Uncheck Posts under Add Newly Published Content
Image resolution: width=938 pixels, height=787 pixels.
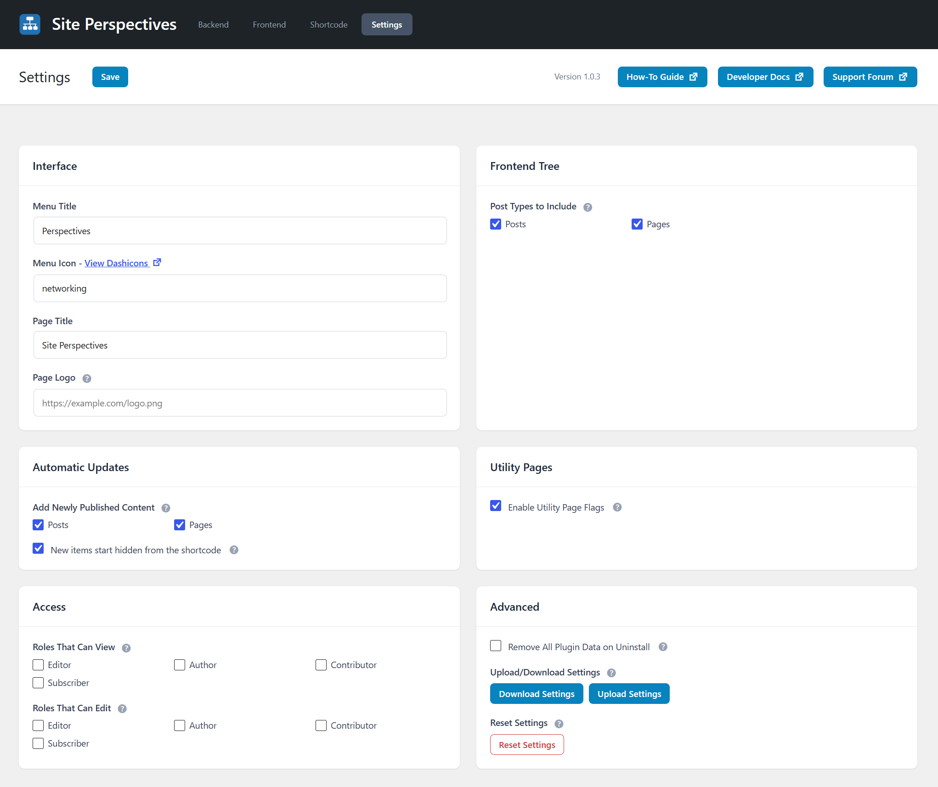tap(38, 525)
